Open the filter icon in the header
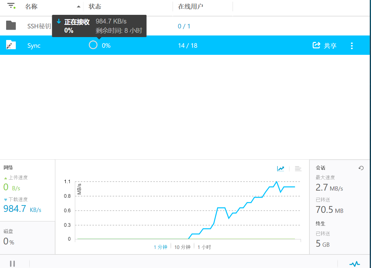 (11, 6)
